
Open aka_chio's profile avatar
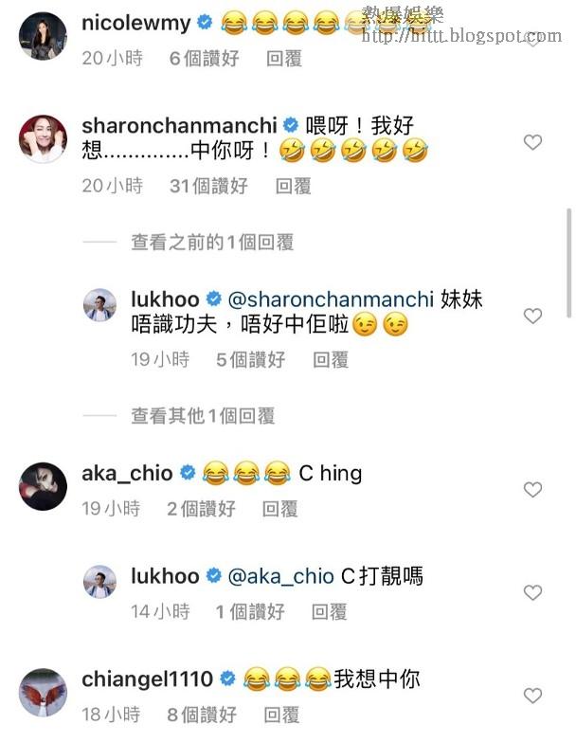(43, 486)
